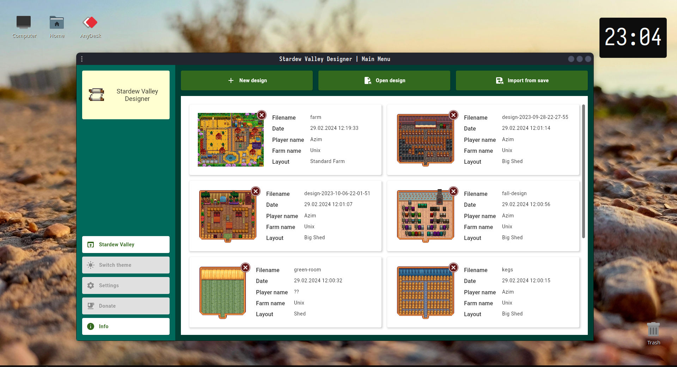The width and height of the screenshot is (677, 367).
Task: Open the Stardew Valley sidebar link
Action: [126, 245]
